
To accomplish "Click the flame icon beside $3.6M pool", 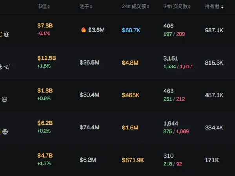I will pyautogui.click(x=83, y=30).
